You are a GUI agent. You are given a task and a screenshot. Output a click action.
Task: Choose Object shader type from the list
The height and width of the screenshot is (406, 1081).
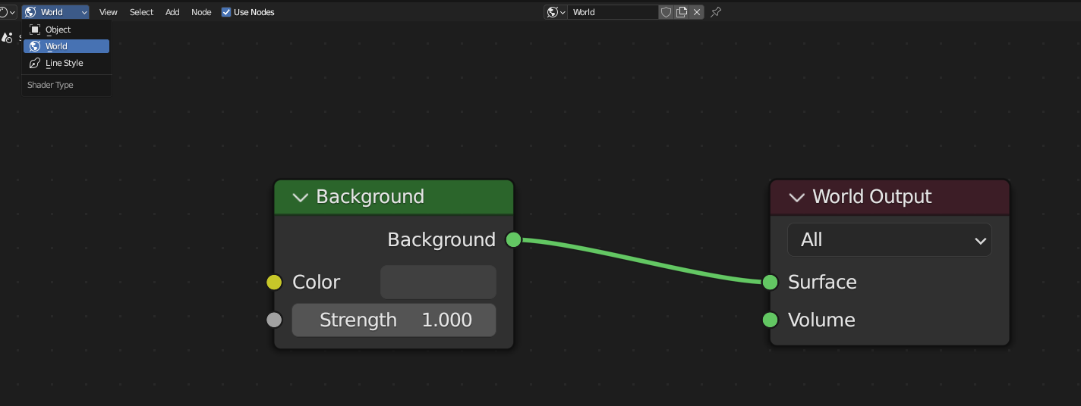[x=66, y=30]
